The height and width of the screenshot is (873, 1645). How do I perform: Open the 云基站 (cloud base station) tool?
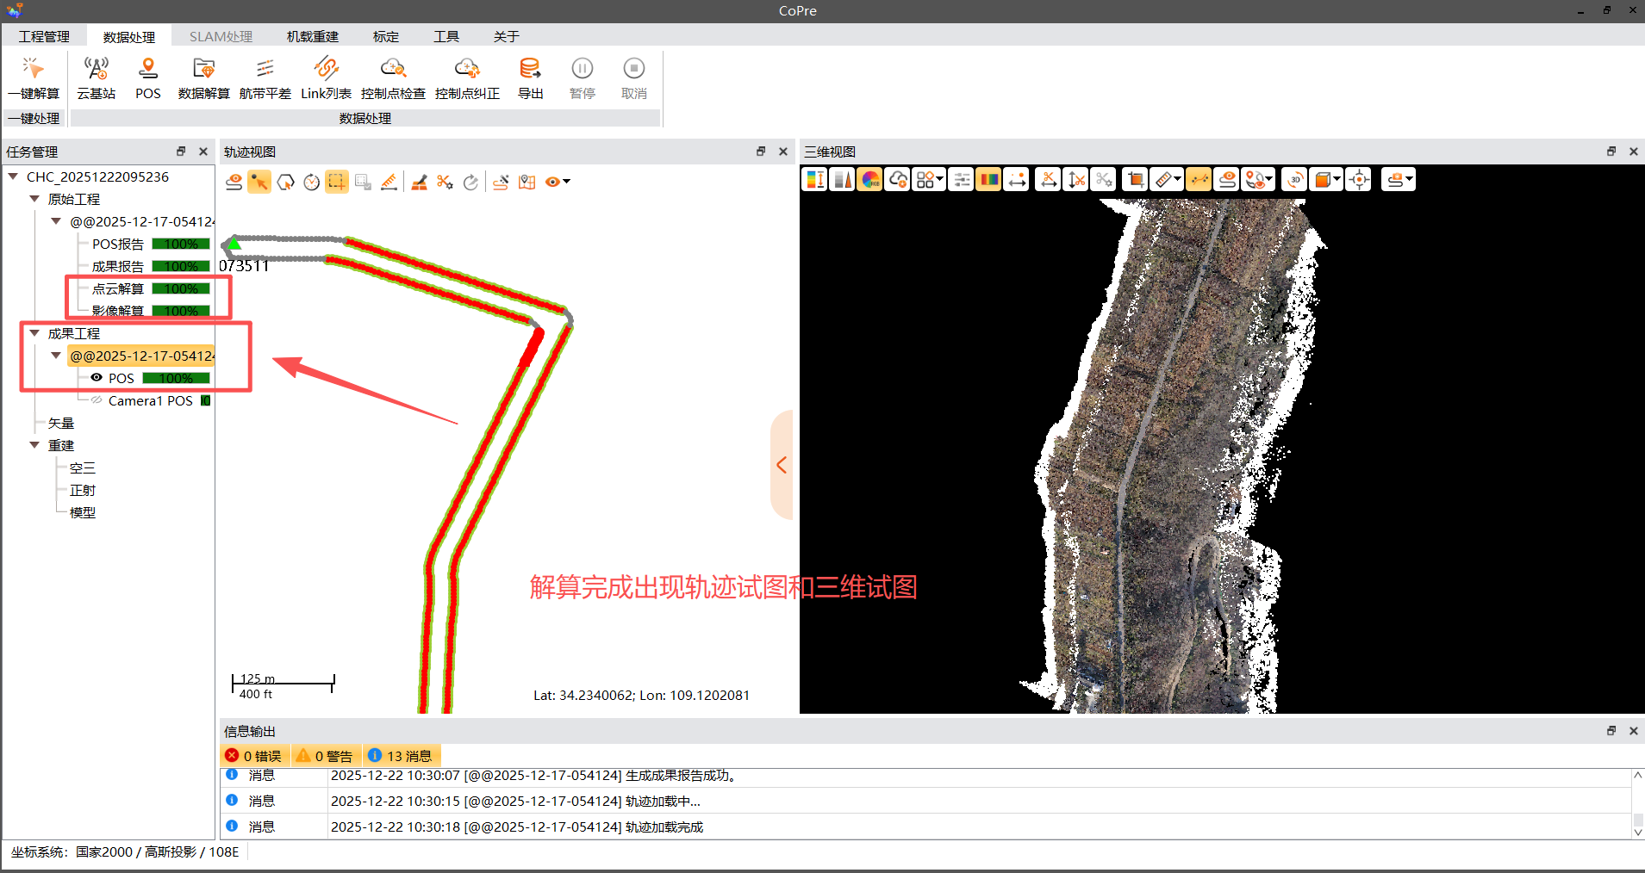pos(96,77)
